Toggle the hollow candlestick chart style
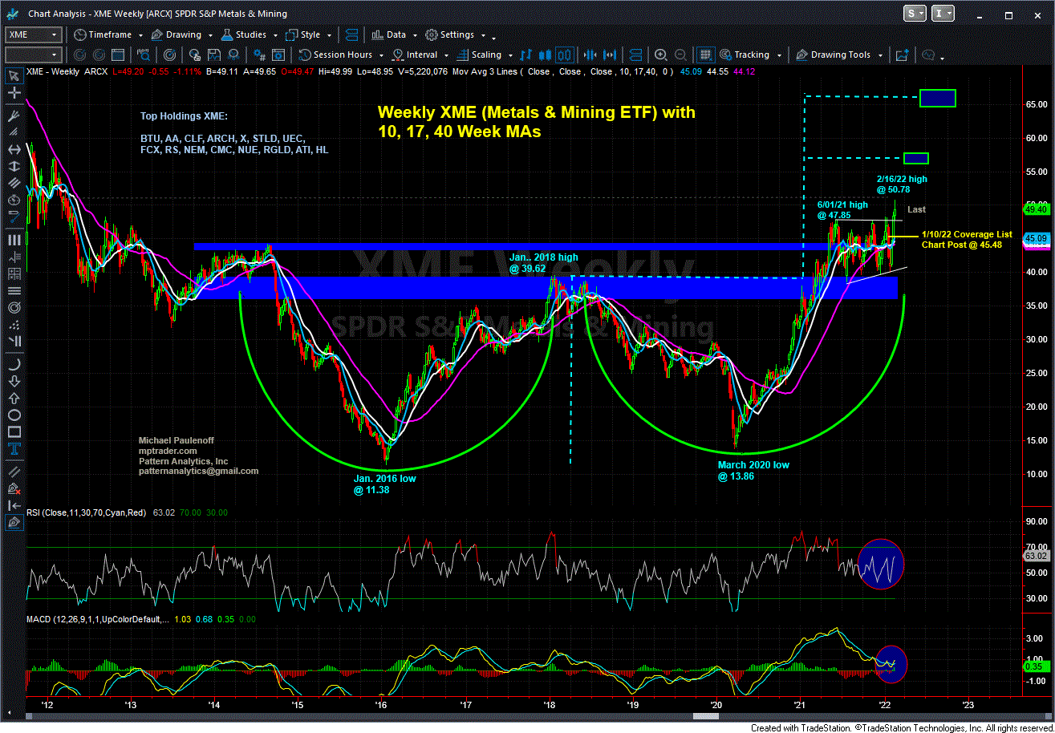This screenshot has width=1055, height=733. point(565,55)
